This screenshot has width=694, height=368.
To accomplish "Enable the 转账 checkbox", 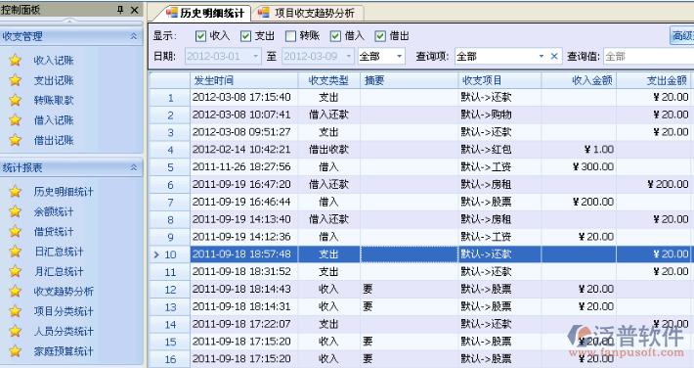I will (x=290, y=36).
